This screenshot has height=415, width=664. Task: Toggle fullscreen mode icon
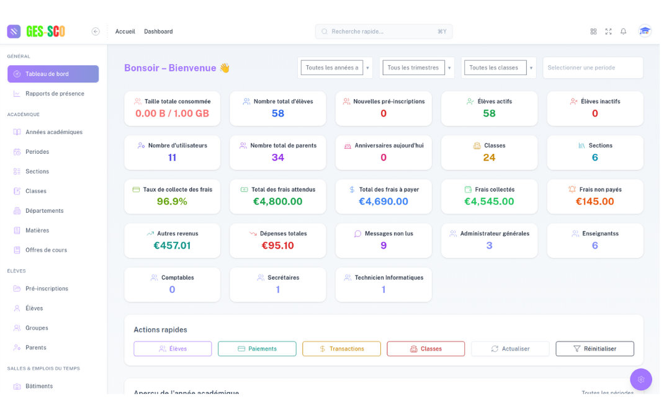click(x=608, y=32)
